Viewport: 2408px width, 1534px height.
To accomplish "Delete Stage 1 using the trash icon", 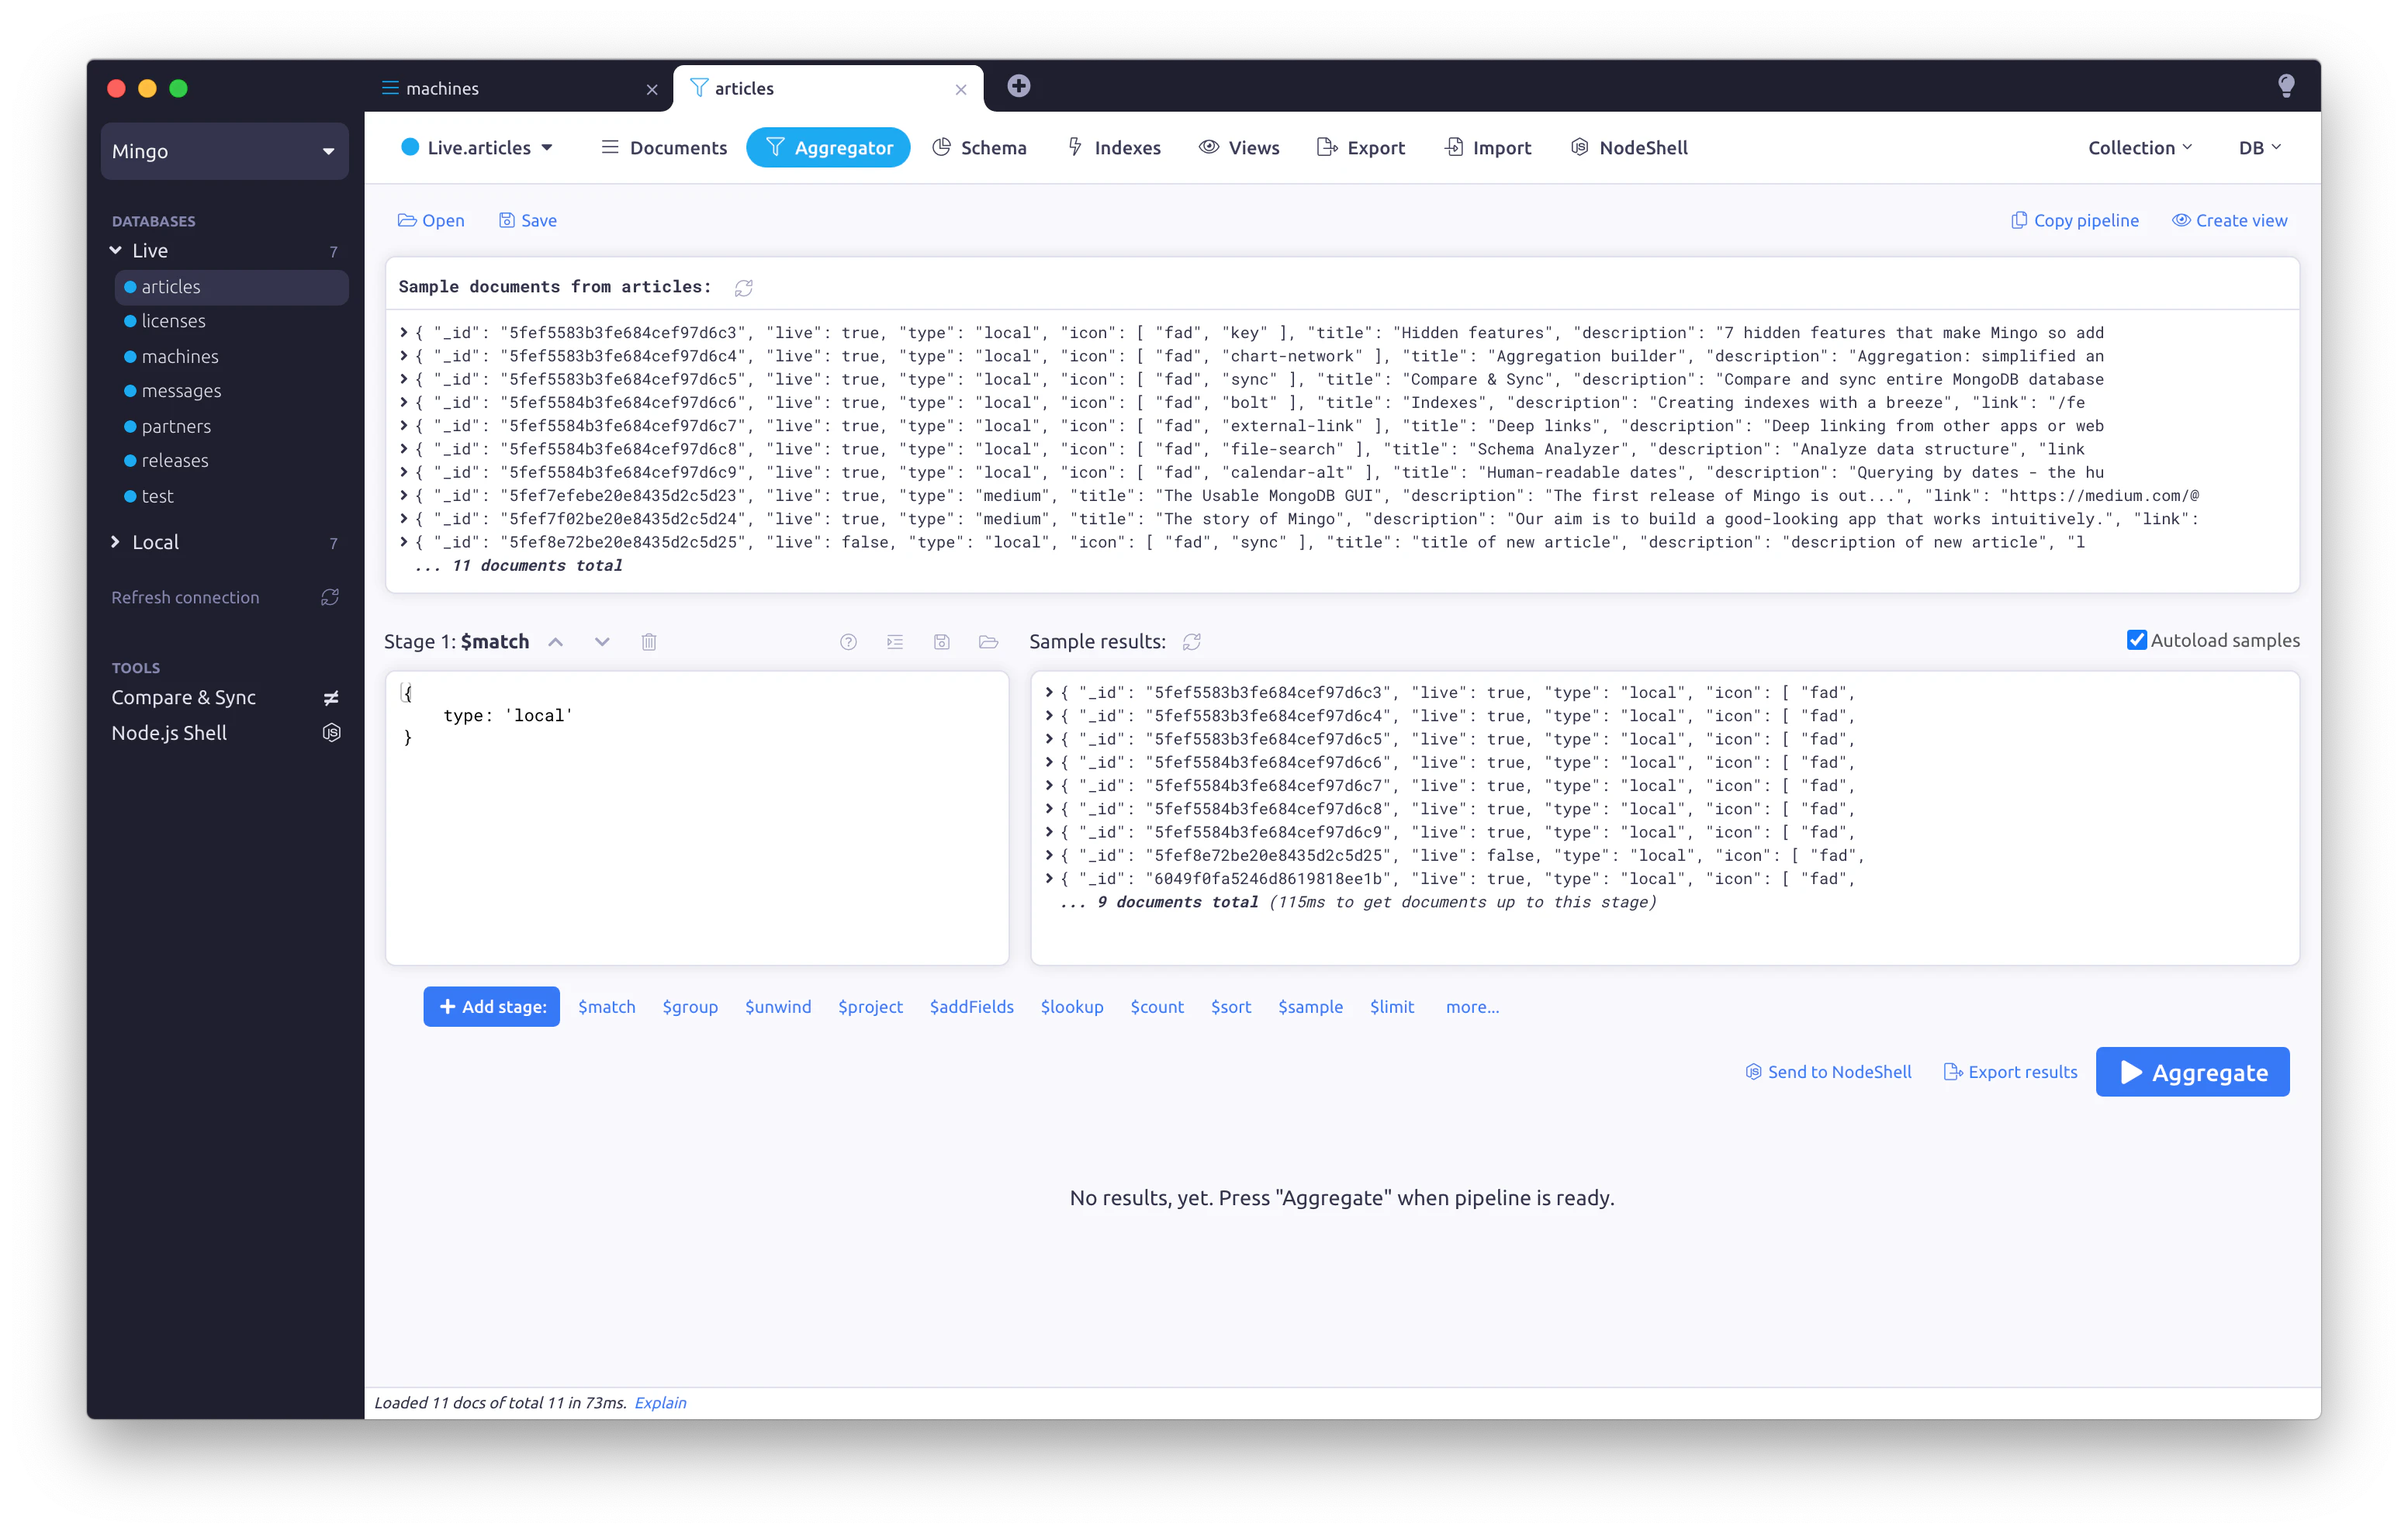I will (648, 641).
